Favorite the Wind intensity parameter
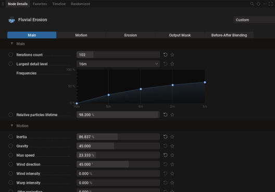The height and width of the screenshot is (192, 275). (x=172, y=173)
